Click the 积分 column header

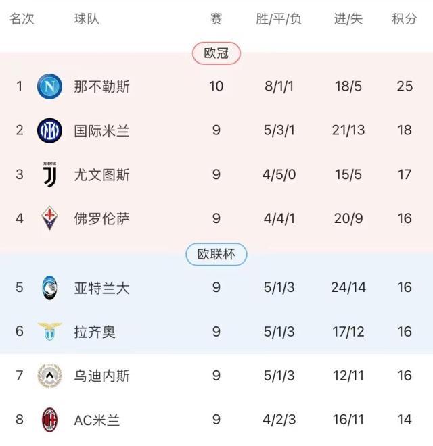tap(405, 19)
